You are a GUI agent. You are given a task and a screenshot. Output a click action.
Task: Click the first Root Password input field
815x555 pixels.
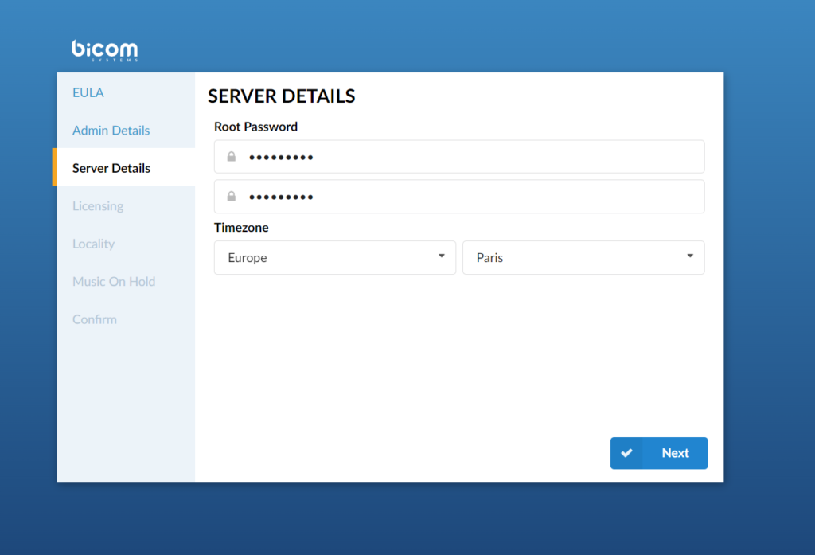click(458, 156)
